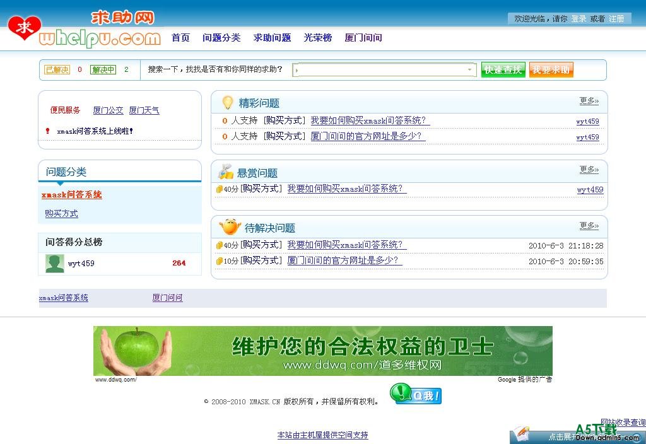Open the 问题分类 navigation menu item
The image size is (646, 444).
(221, 38)
